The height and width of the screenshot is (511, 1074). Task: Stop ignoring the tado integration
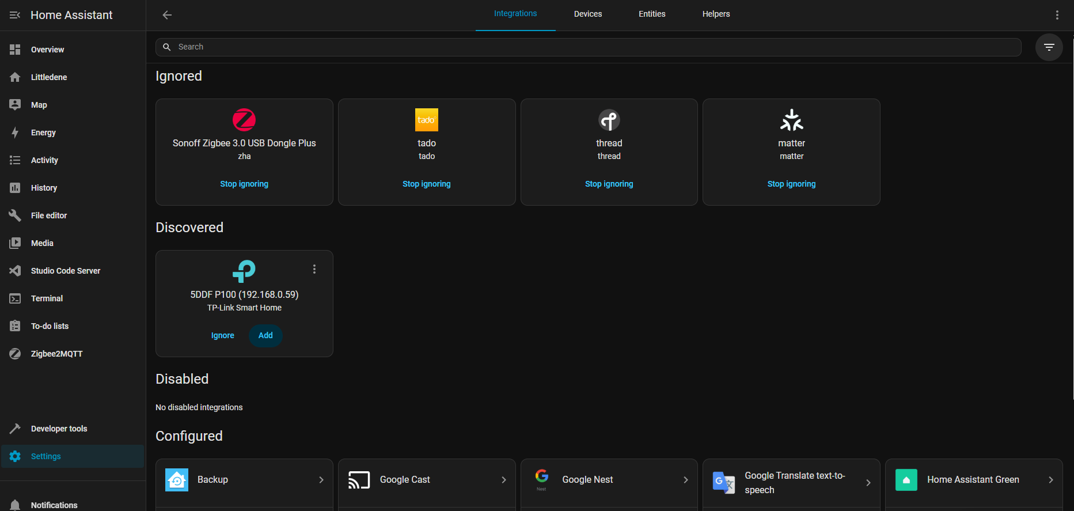(x=427, y=184)
